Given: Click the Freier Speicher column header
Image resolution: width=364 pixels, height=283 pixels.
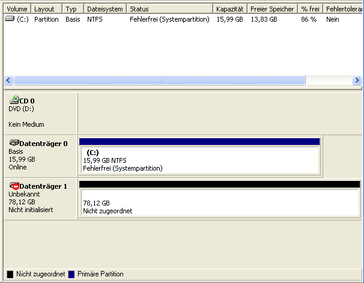Looking at the screenshot, I should (x=273, y=9).
